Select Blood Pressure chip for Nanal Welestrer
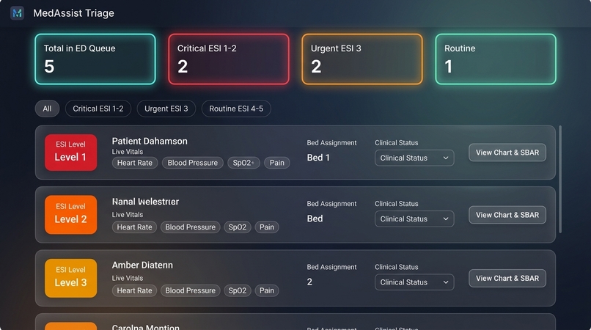The image size is (591, 330). pos(191,227)
